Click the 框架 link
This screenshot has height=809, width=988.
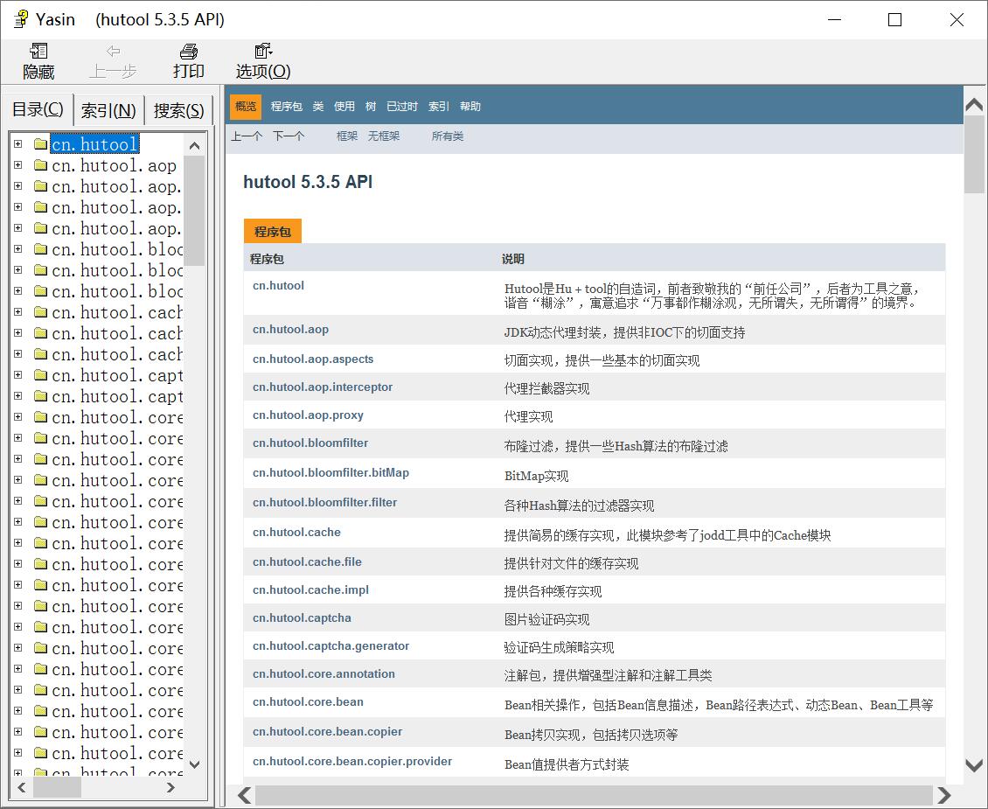click(x=346, y=136)
